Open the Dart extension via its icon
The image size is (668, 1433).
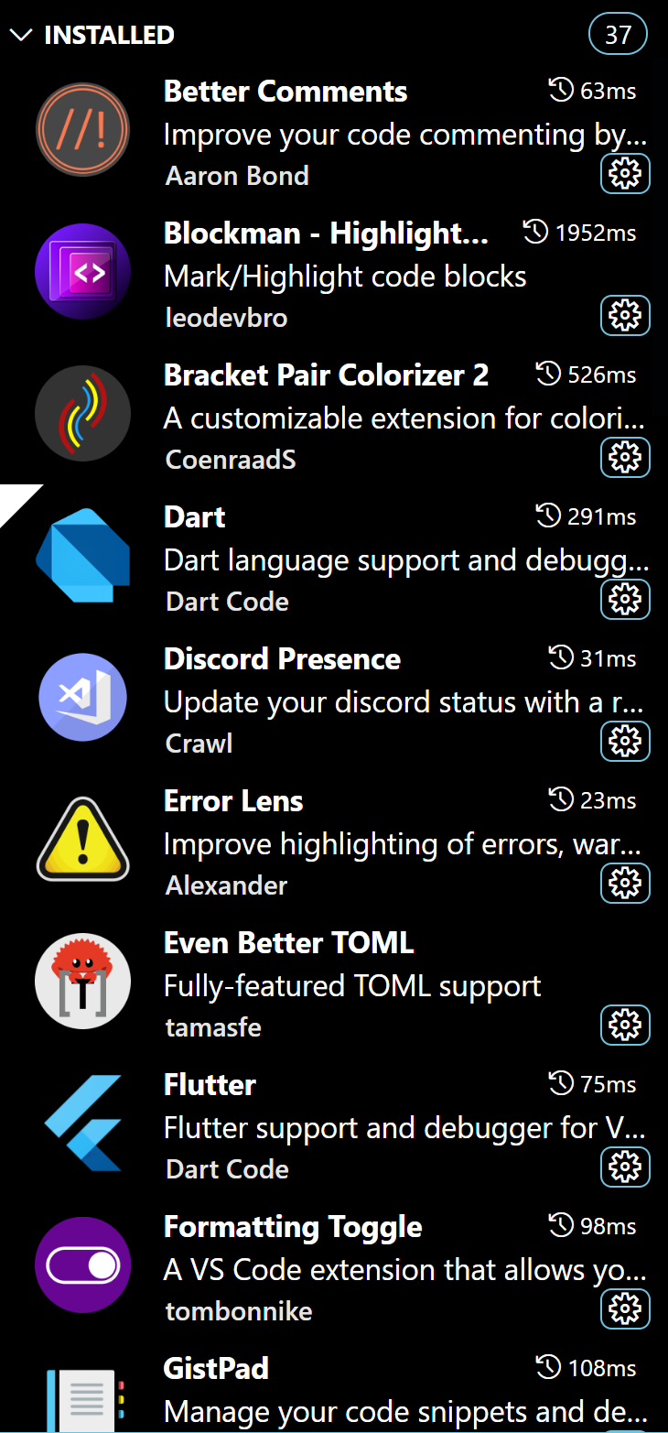pos(82,555)
